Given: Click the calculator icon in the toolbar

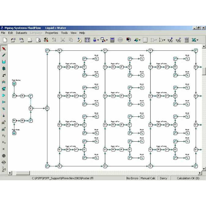Looking at the screenshot, I should (x=112, y=40).
